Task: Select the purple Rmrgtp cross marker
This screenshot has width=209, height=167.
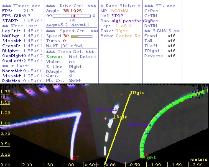Action: pyautogui.click(x=97, y=111)
